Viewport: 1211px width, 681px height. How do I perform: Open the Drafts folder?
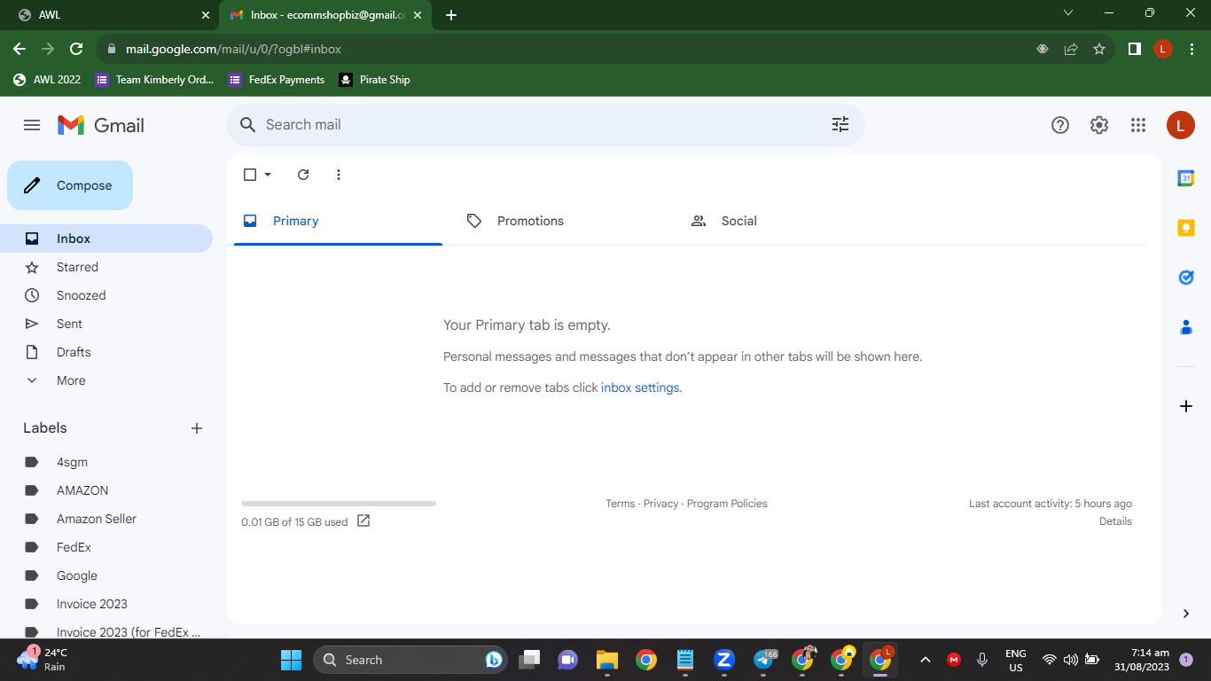click(106, 352)
